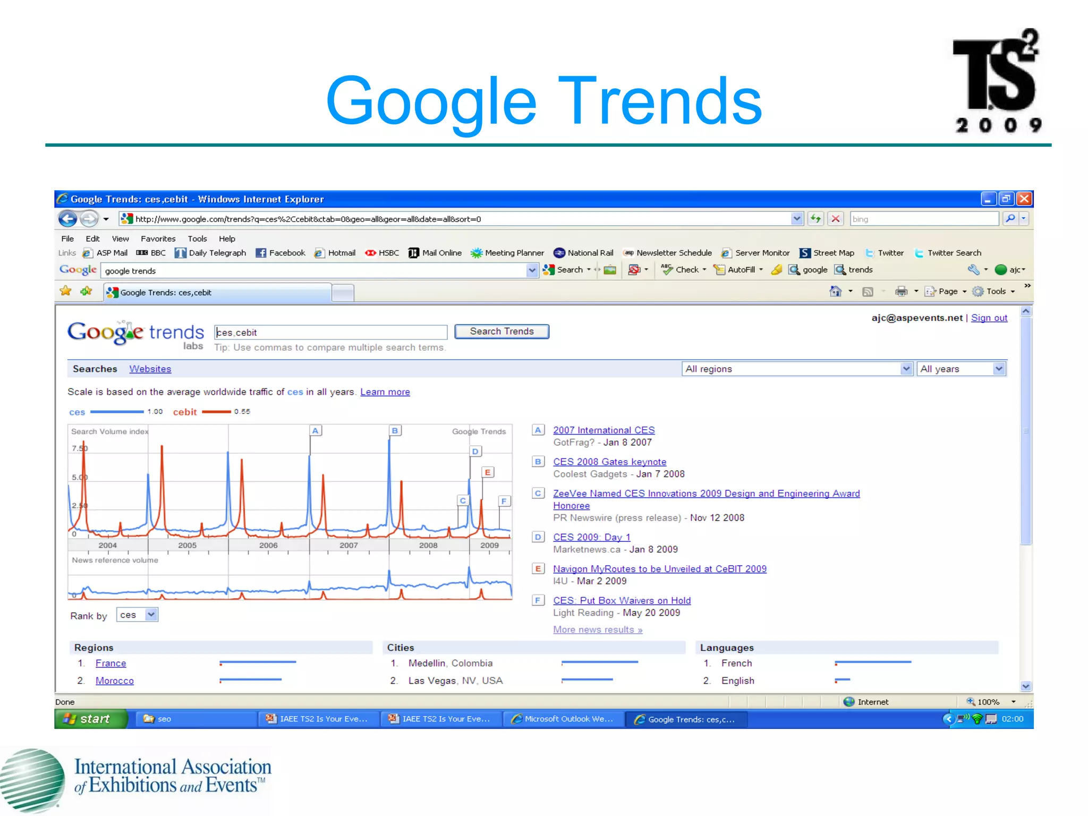Image resolution: width=1088 pixels, height=816 pixels.
Task: Open the 2007 International CES headline
Action: pos(604,430)
